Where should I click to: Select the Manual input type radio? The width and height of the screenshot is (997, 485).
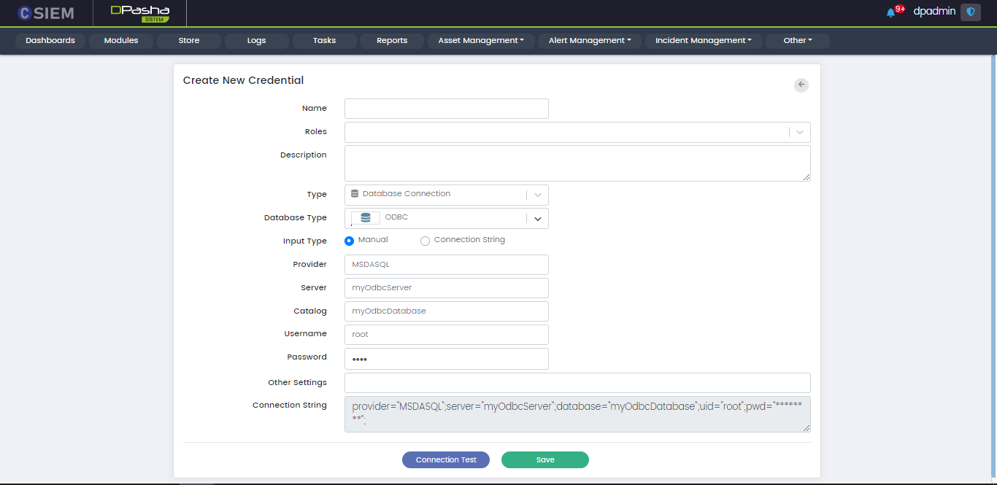[x=350, y=241]
